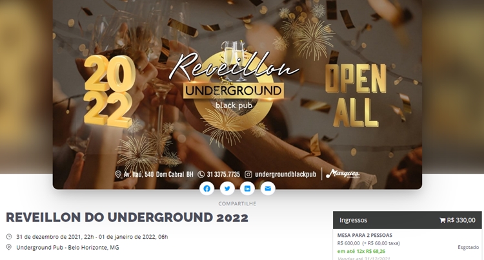Click the location pin beside Underground Pub
The width and height of the screenshot is (484, 260).
[x=9, y=247]
